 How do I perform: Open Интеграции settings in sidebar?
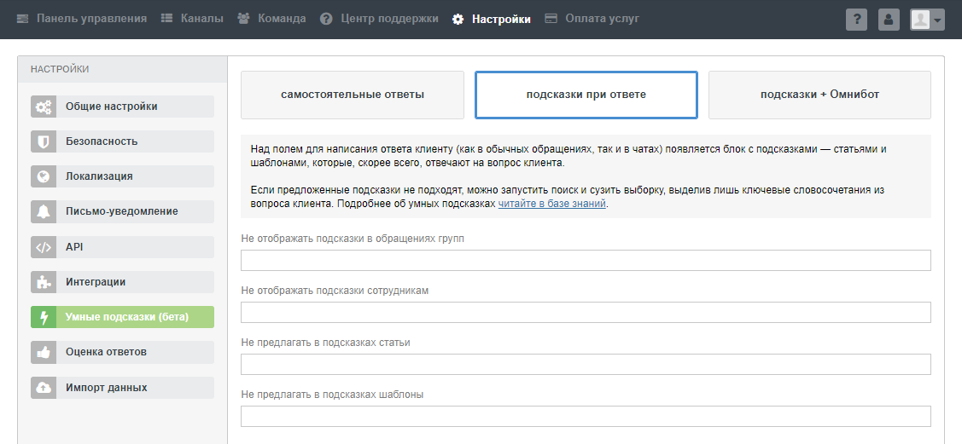tap(123, 282)
